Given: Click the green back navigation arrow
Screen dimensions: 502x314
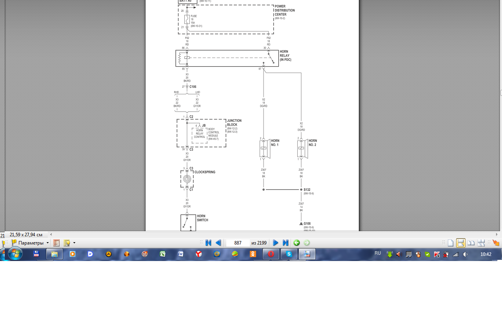Looking at the screenshot, I should click(x=296, y=243).
